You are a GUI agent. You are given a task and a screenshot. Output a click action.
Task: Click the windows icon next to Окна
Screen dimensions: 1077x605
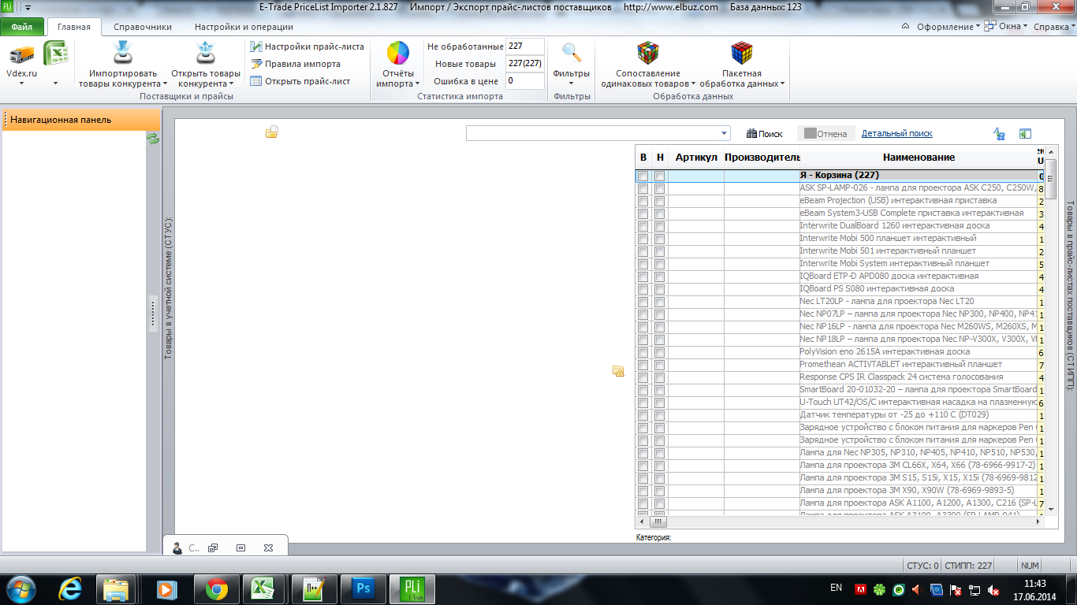coord(990,27)
